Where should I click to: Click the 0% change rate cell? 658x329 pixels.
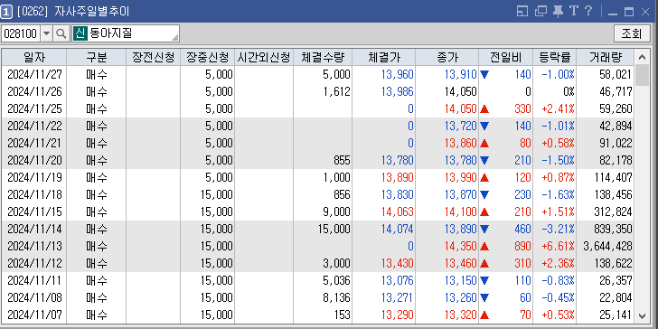coord(554,91)
